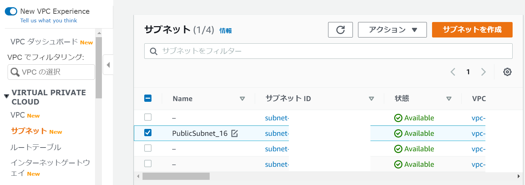The image size is (525, 185).
Task: Check the first subnet row checkbox
Action: 148,117
